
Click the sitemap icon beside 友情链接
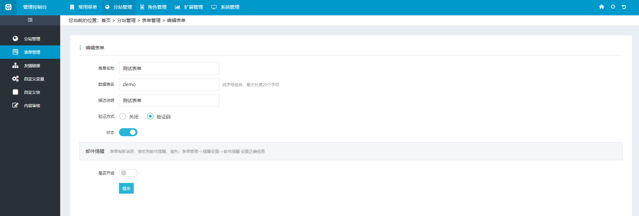tap(15, 65)
